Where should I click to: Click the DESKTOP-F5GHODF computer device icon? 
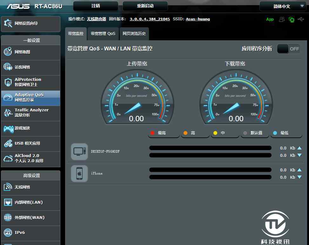79,152
